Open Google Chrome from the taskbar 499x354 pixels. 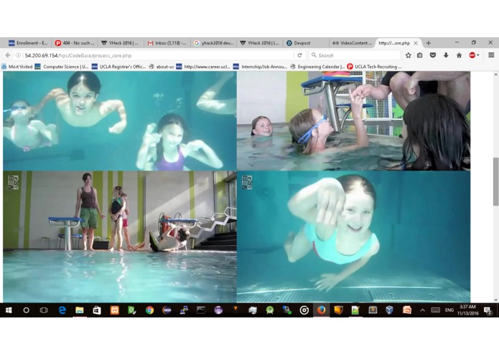pyautogui.click(x=149, y=310)
